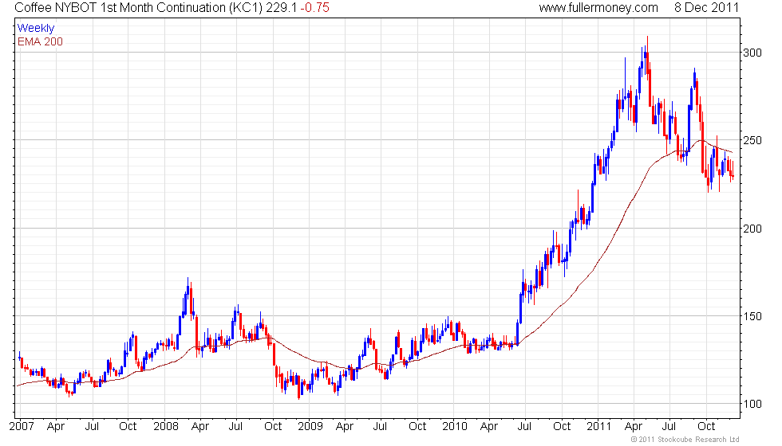
Task: Click the "2010" x-axis label
Action: click(454, 426)
